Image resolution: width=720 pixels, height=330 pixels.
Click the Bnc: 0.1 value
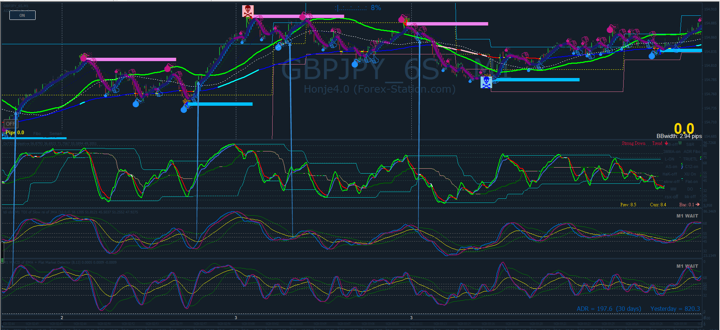(687, 205)
